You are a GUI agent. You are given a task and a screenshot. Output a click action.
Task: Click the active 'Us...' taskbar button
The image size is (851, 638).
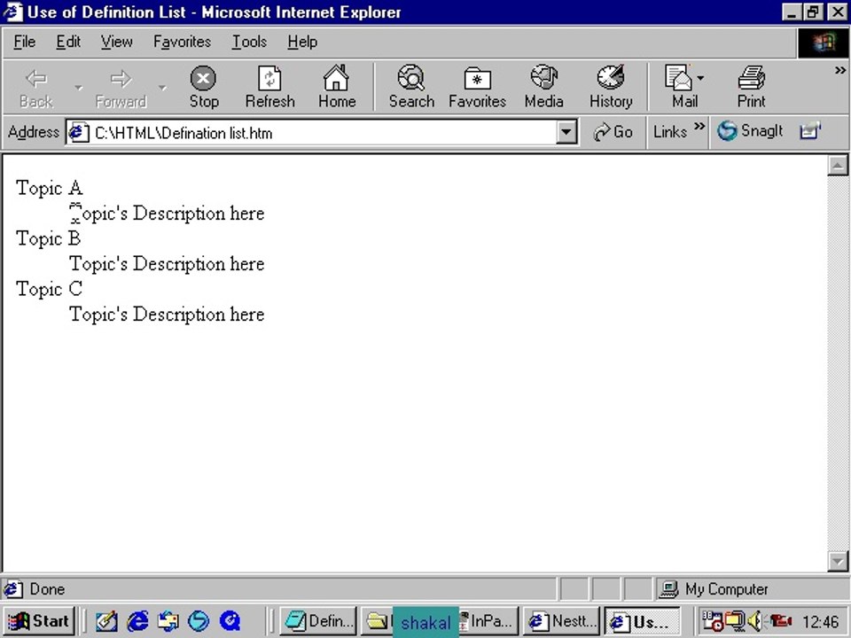[642, 621]
